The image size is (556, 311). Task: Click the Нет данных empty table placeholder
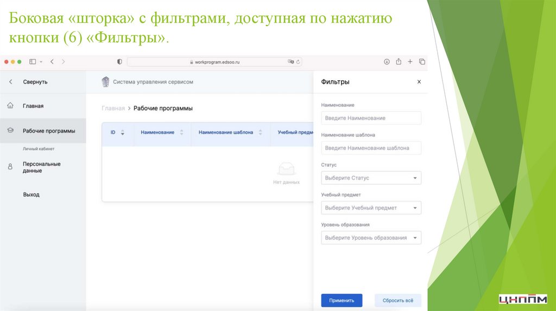pos(286,173)
